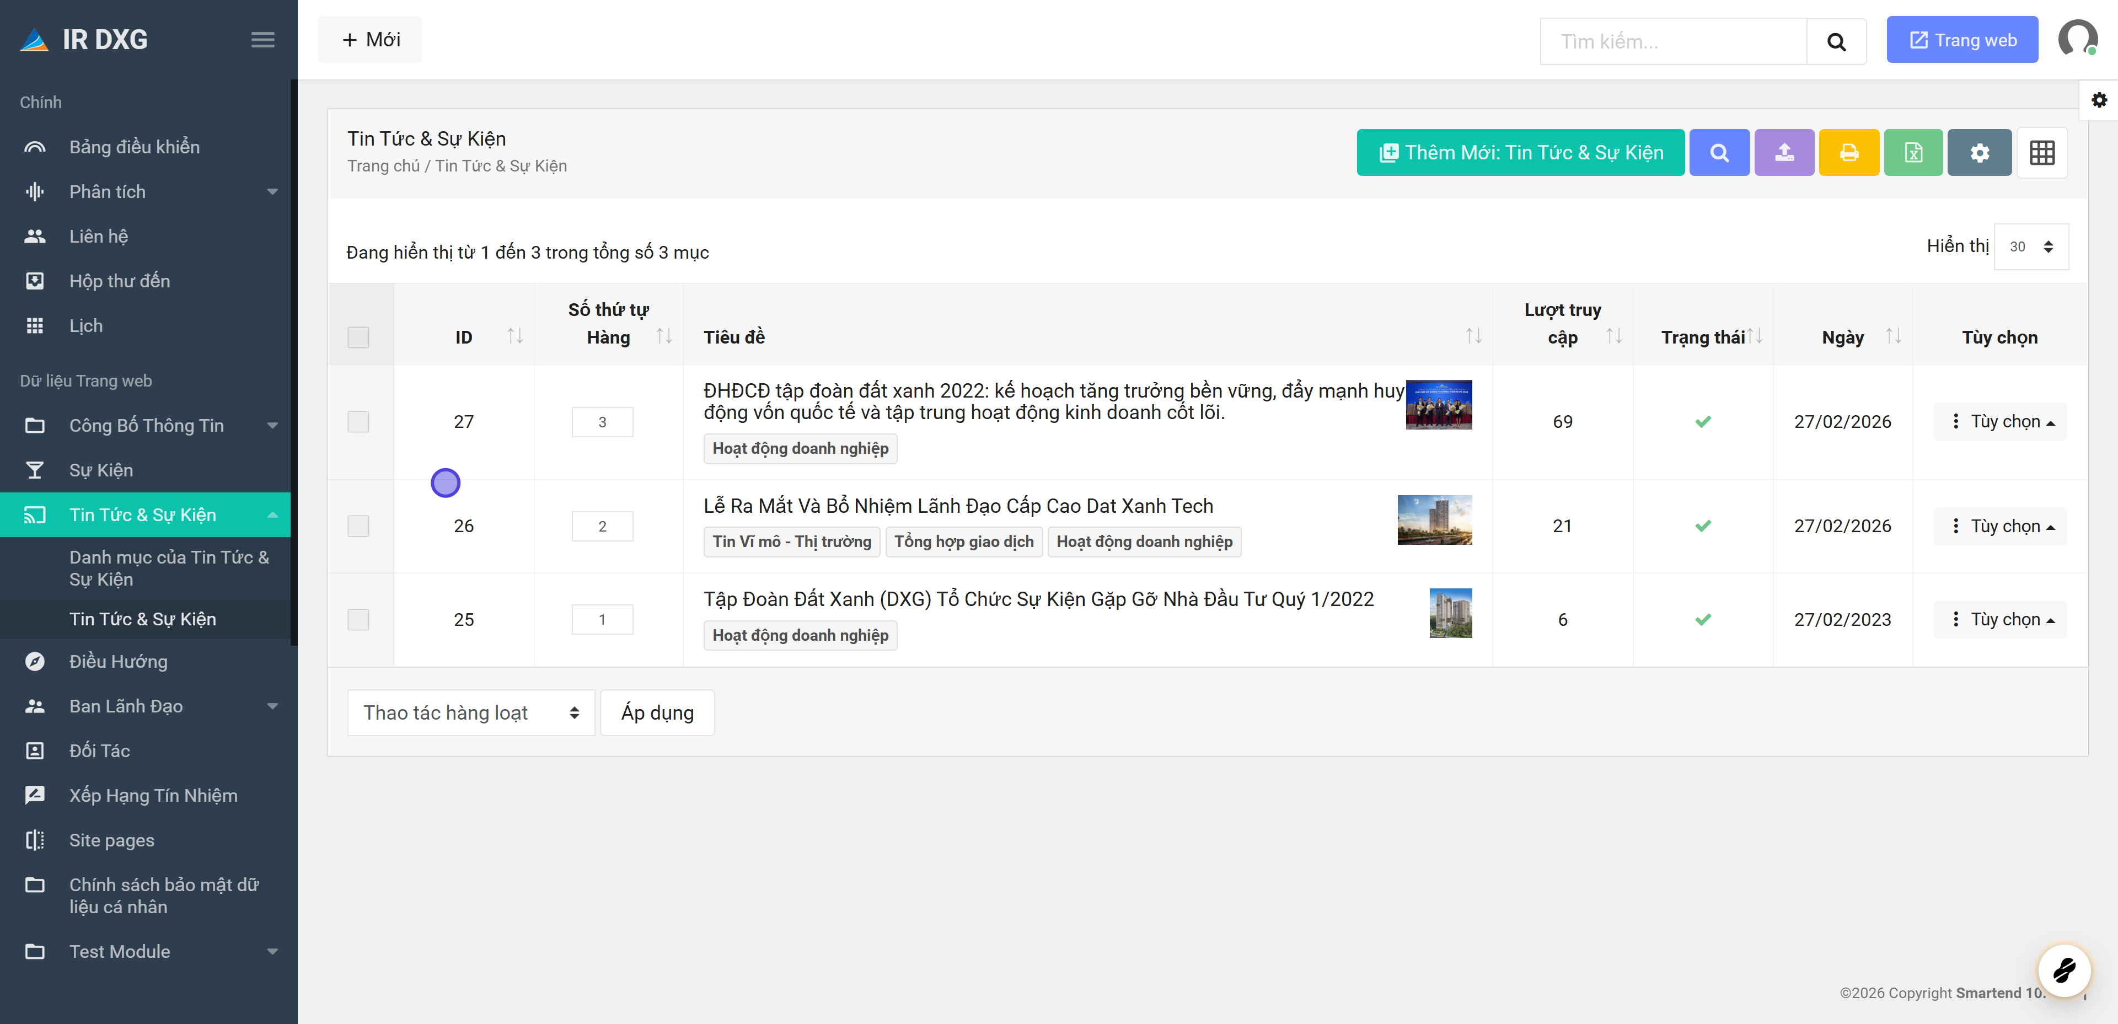Image resolution: width=2118 pixels, height=1024 pixels.
Task: Follow the Trang chủ breadcrumb link
Action: pos(383,166)
